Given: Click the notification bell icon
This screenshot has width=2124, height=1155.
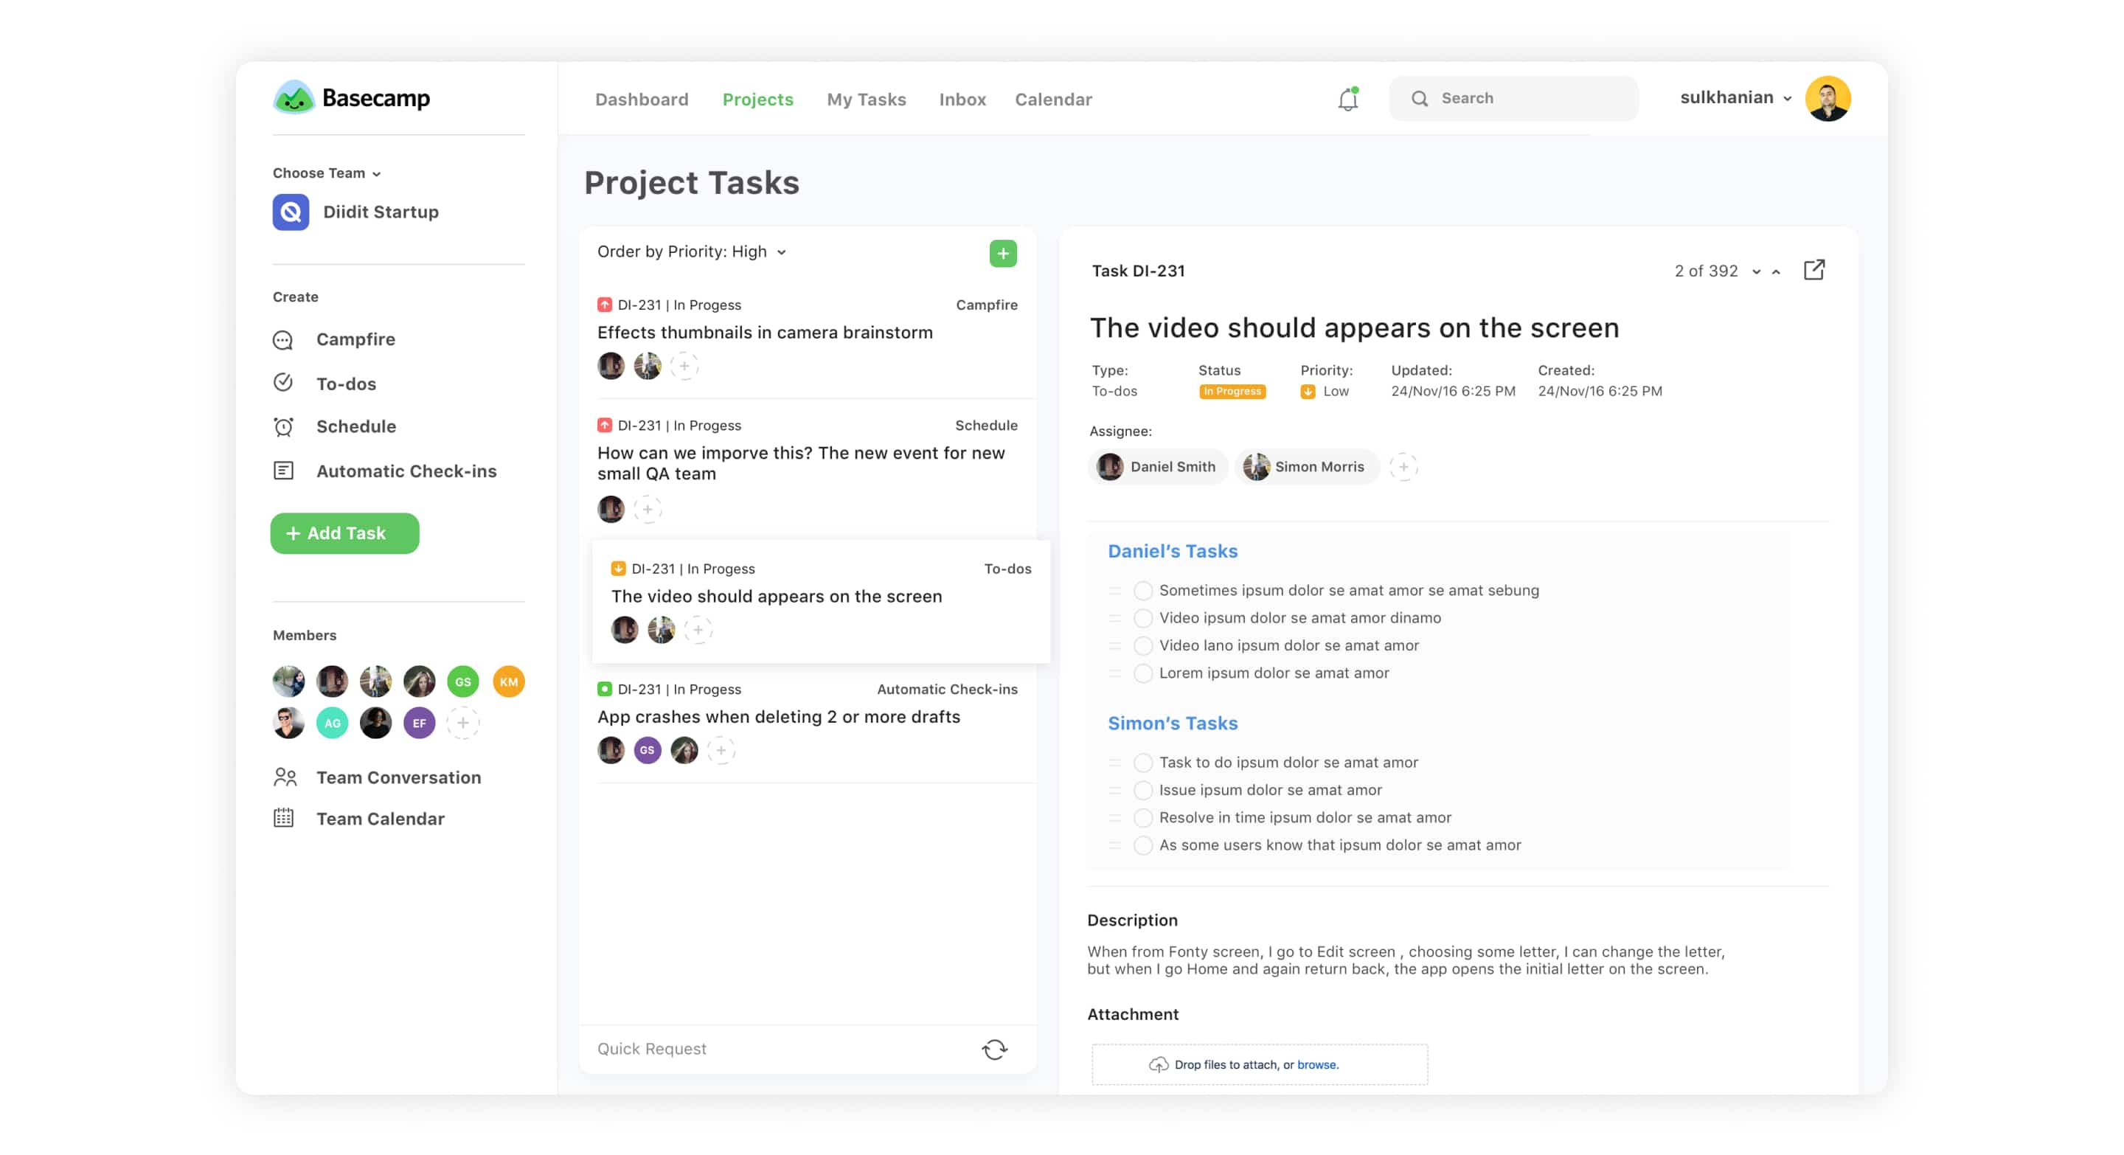Looking at the screenshot, I should point(1347,98).
